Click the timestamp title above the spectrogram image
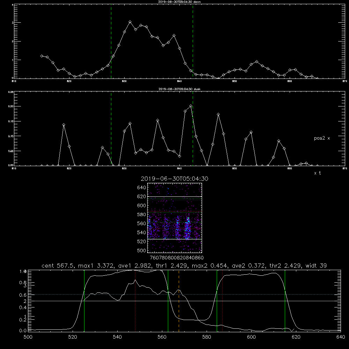349x349 pixels. coord(174,179)
